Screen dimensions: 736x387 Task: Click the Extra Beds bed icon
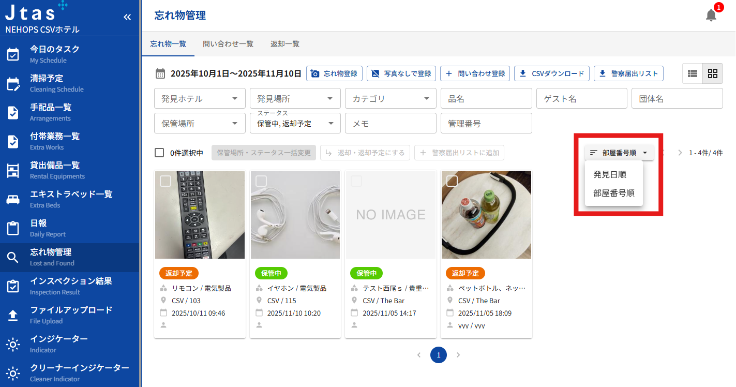(x=13, y=199)
